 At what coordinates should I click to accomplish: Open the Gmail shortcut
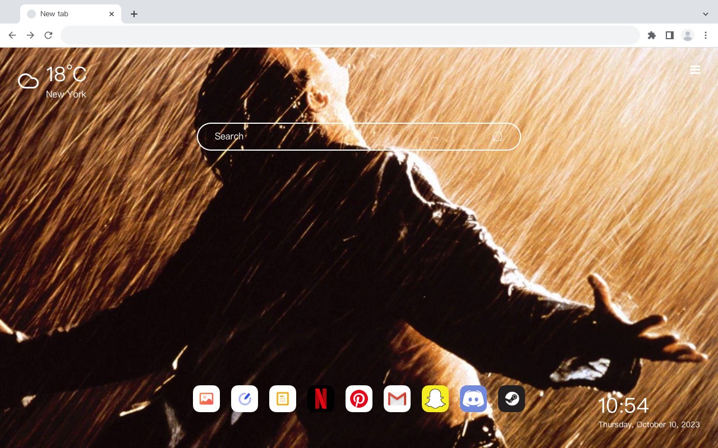click(x=397, y=399)
